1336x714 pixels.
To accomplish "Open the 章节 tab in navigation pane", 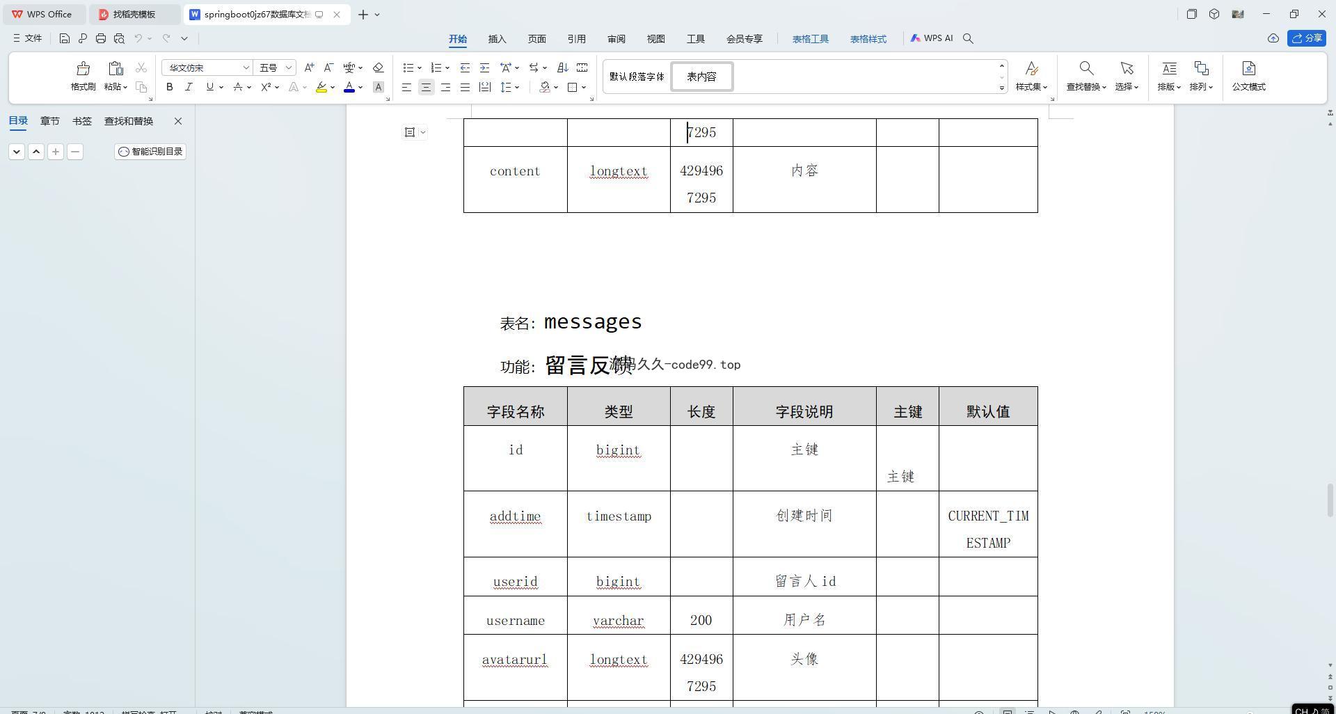I will tap(49, 121).
